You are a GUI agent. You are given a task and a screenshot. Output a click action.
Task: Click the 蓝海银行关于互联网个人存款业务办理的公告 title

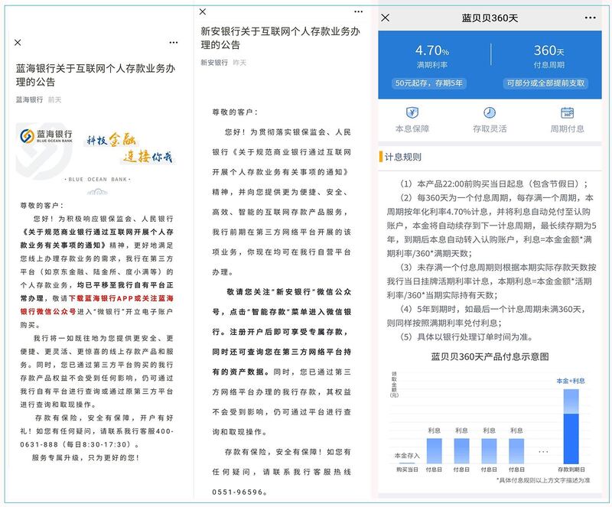coord(96,75)
